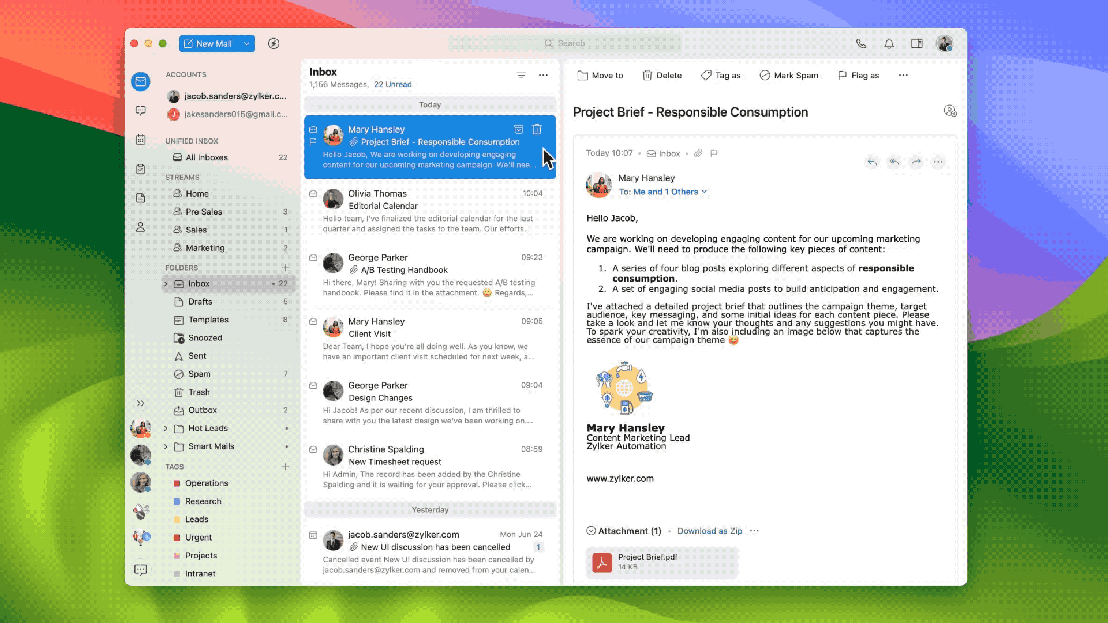Click the Download as Zip link
Viewport: 1108px width, 623px height.
[709, 531]
